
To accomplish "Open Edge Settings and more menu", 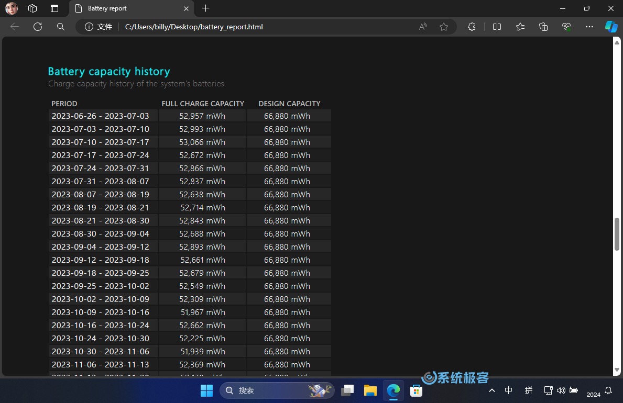I will 589,27.
